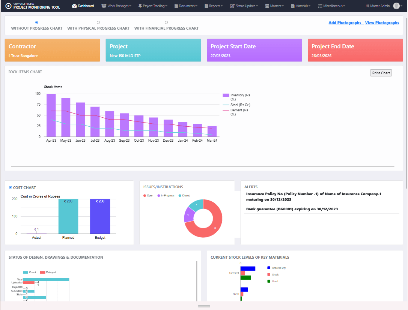Click the Inventory (Rs Cr.) legend swatch

pyautogui.click(x=226, y=95)
